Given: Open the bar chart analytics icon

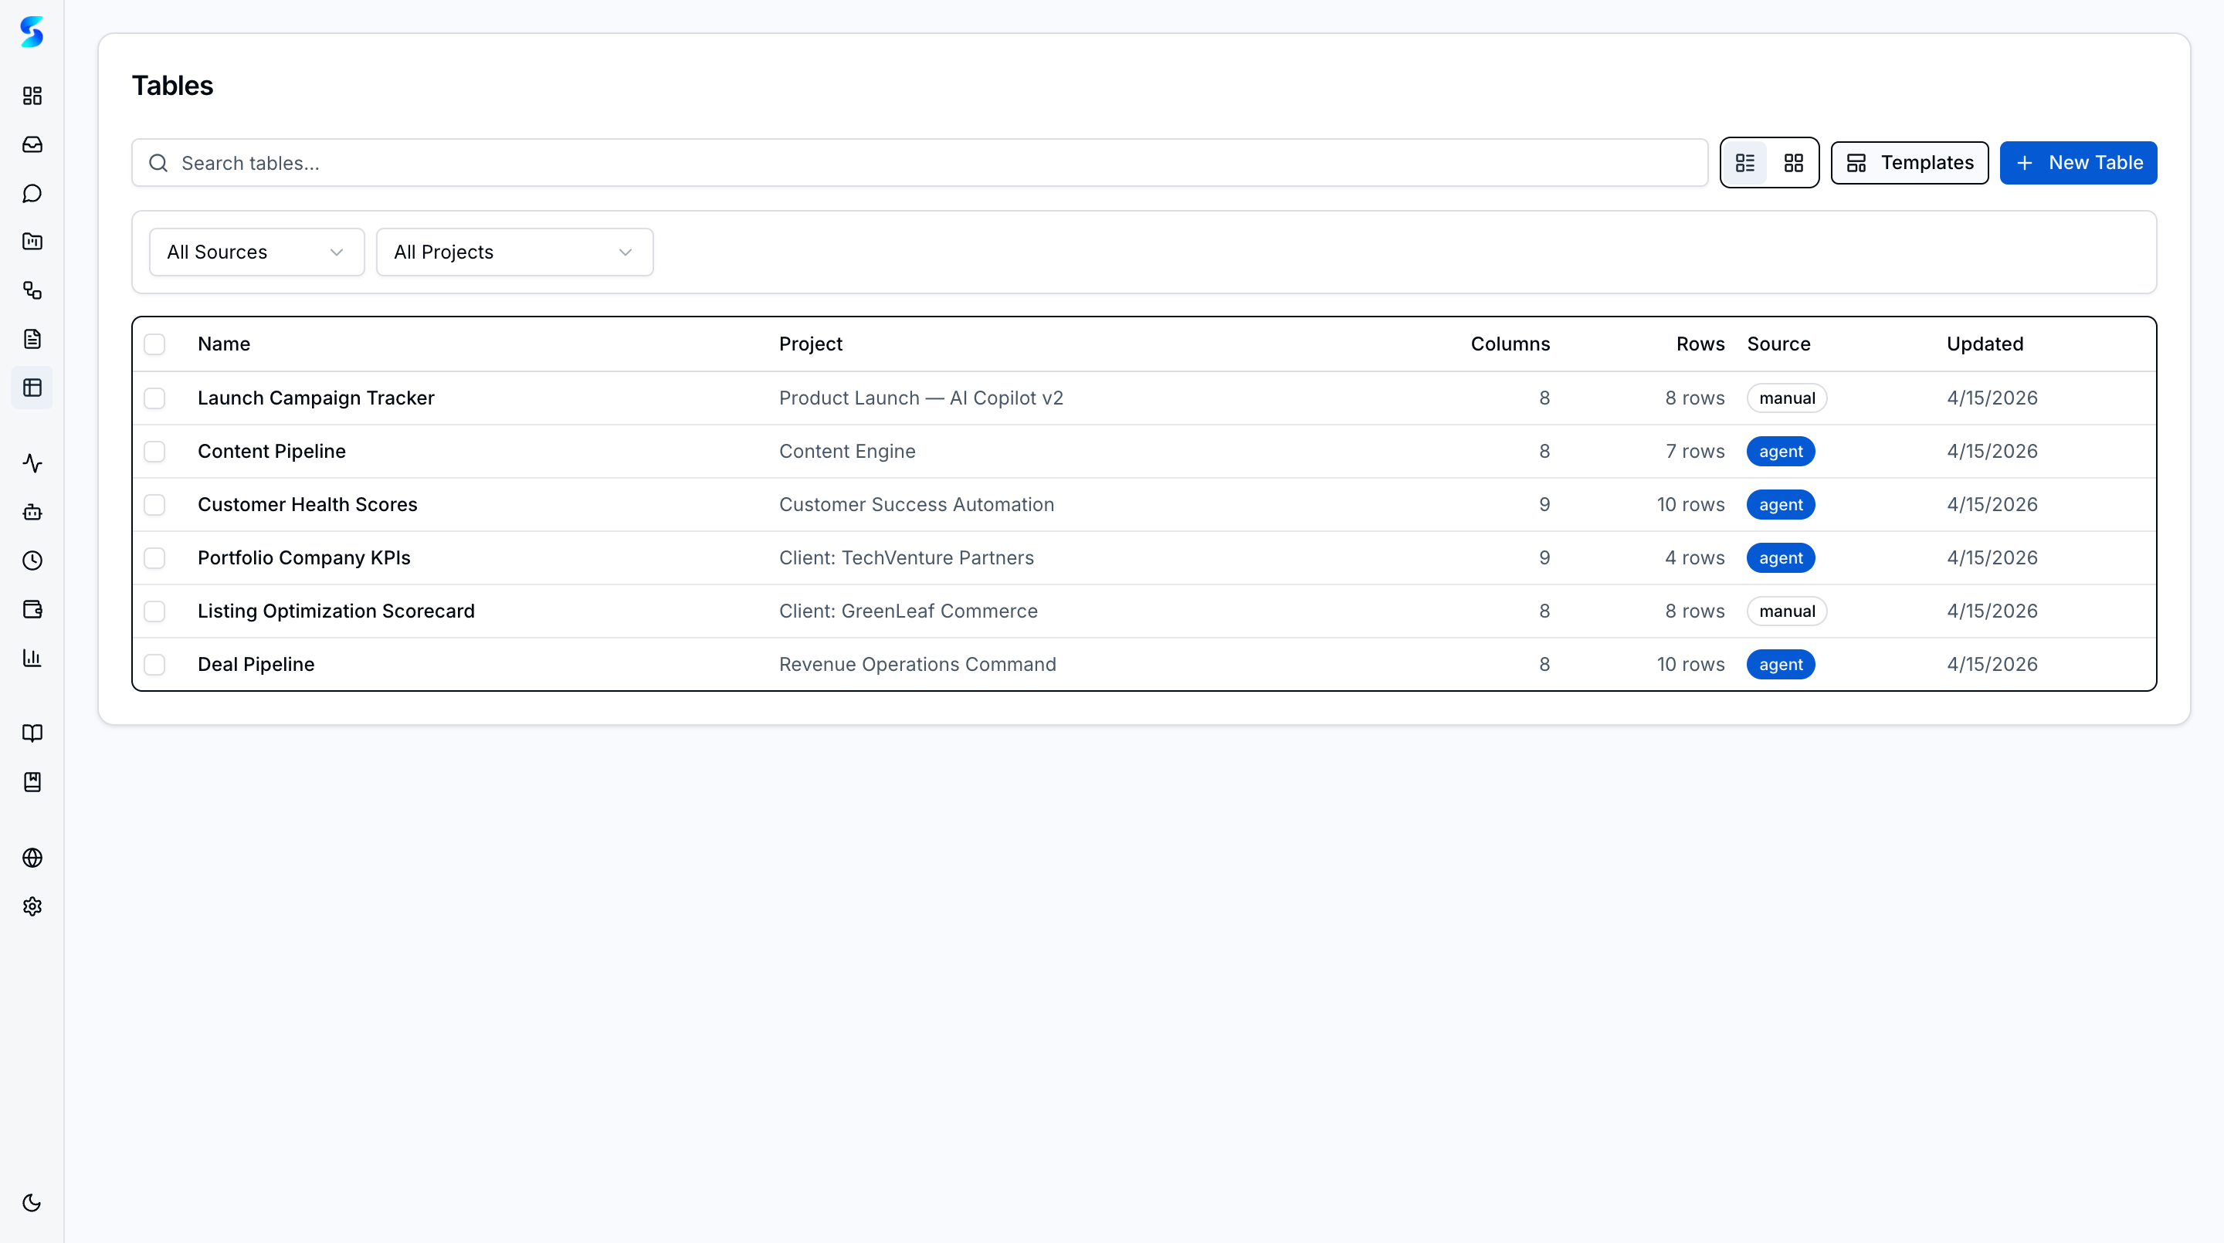Looking at the screenshot, I should [32, 658].
